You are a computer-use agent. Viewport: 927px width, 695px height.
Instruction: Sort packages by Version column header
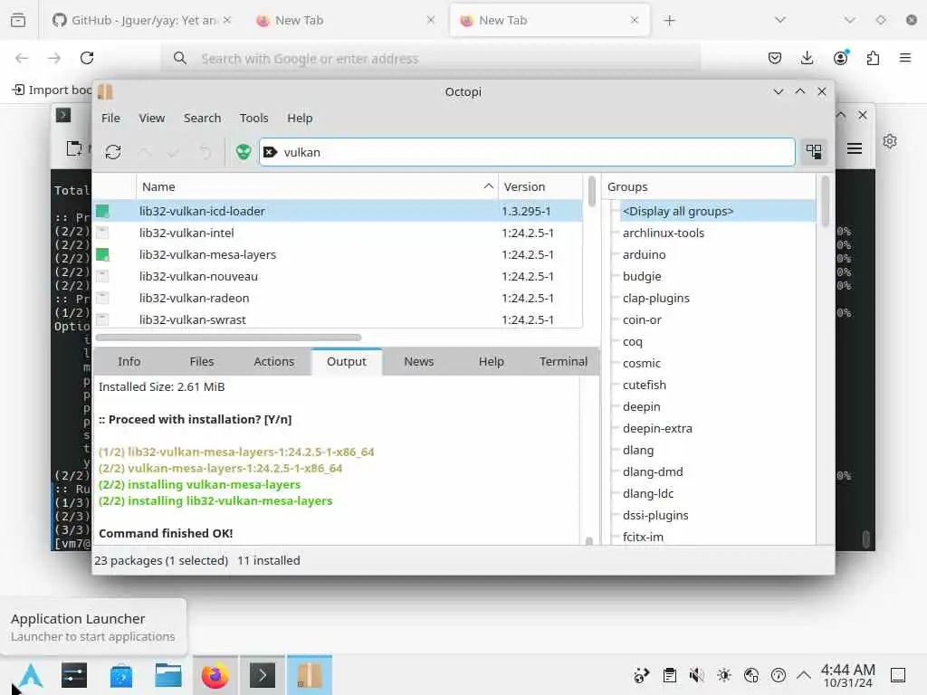(x=540, y=186)
